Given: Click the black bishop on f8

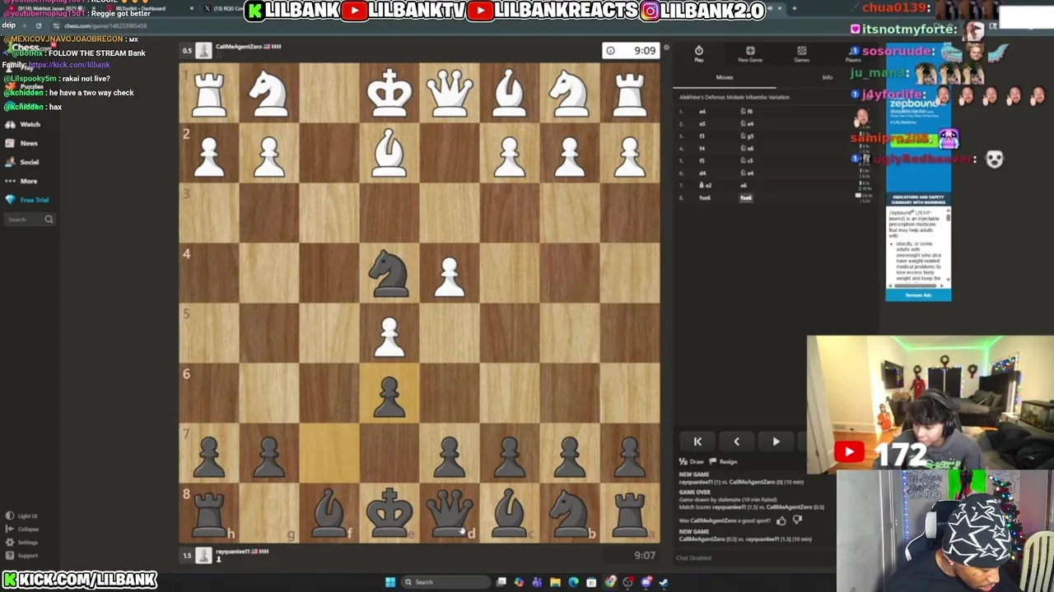Looking at the screenshot, I should [329, 511].
